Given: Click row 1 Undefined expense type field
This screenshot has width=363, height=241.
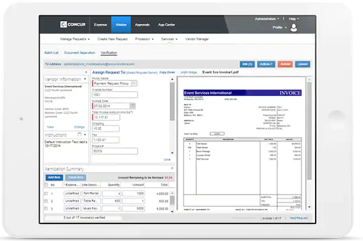Looking at the screenshot, I should [x=72, y=193].
